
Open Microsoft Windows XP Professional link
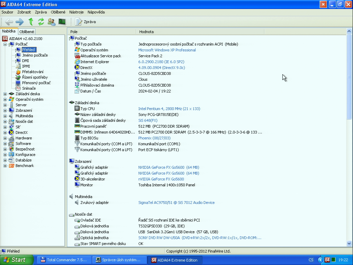click(167, 50)
